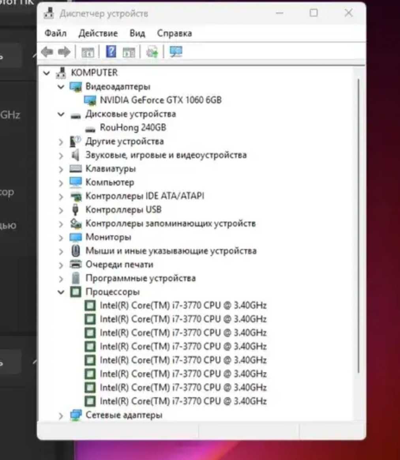Expand the Мониторы branch
The width and height of the screenshot is (400, 460).
61,238
